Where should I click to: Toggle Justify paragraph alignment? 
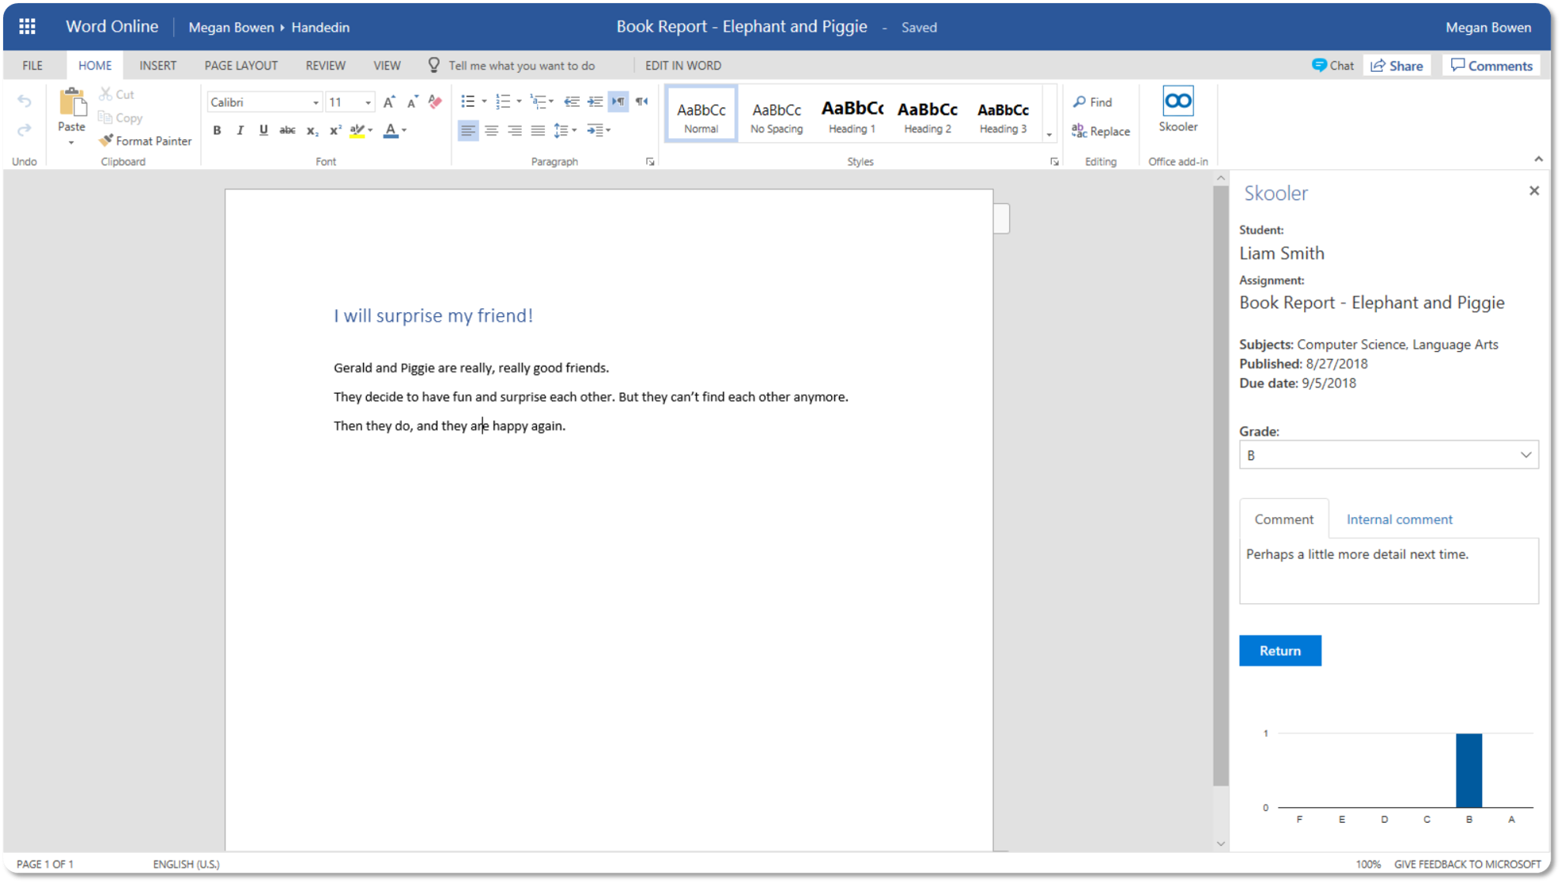click(539, 130)
